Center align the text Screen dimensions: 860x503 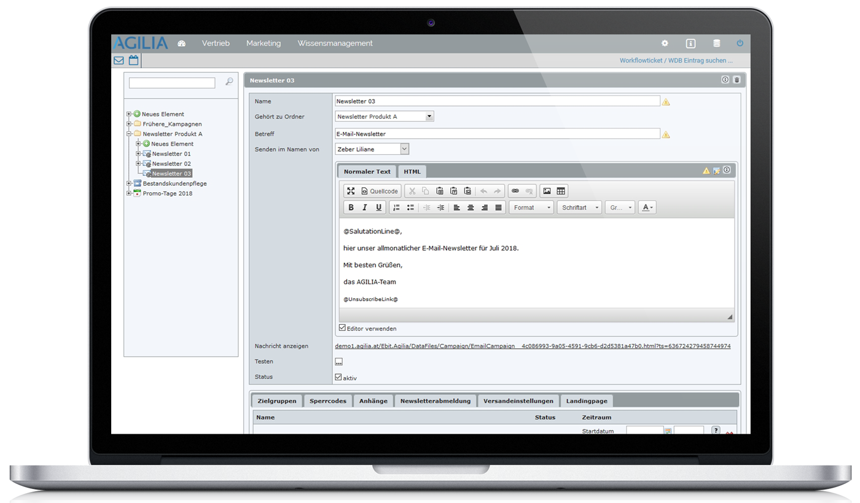coord(471,208)
